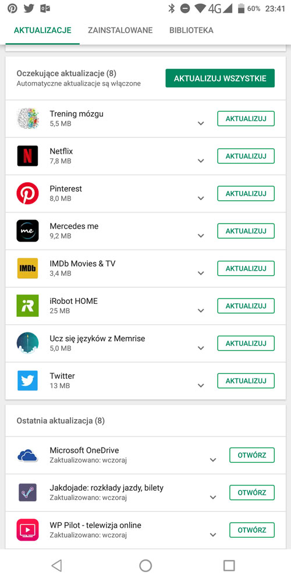Open the Microsoft OneDrive cloud icon
This screenshot has width=291, height=582.
tap(27, 455)
